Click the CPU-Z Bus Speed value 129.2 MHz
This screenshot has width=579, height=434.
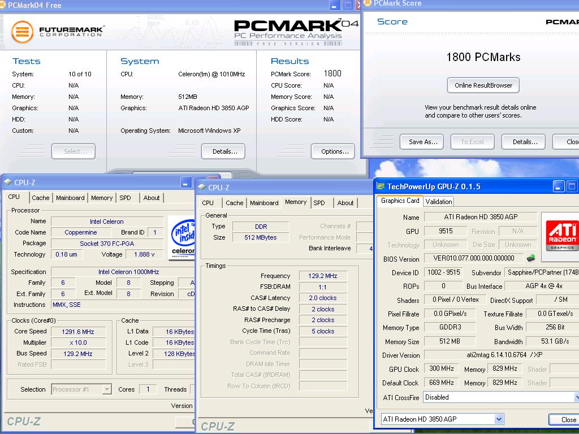78,354
